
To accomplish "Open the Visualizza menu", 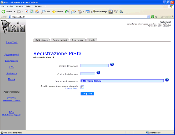I will (19, 6).
